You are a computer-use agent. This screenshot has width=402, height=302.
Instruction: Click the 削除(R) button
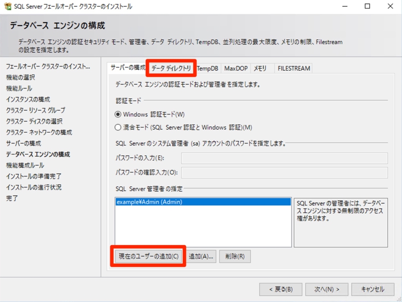(235, 256)
